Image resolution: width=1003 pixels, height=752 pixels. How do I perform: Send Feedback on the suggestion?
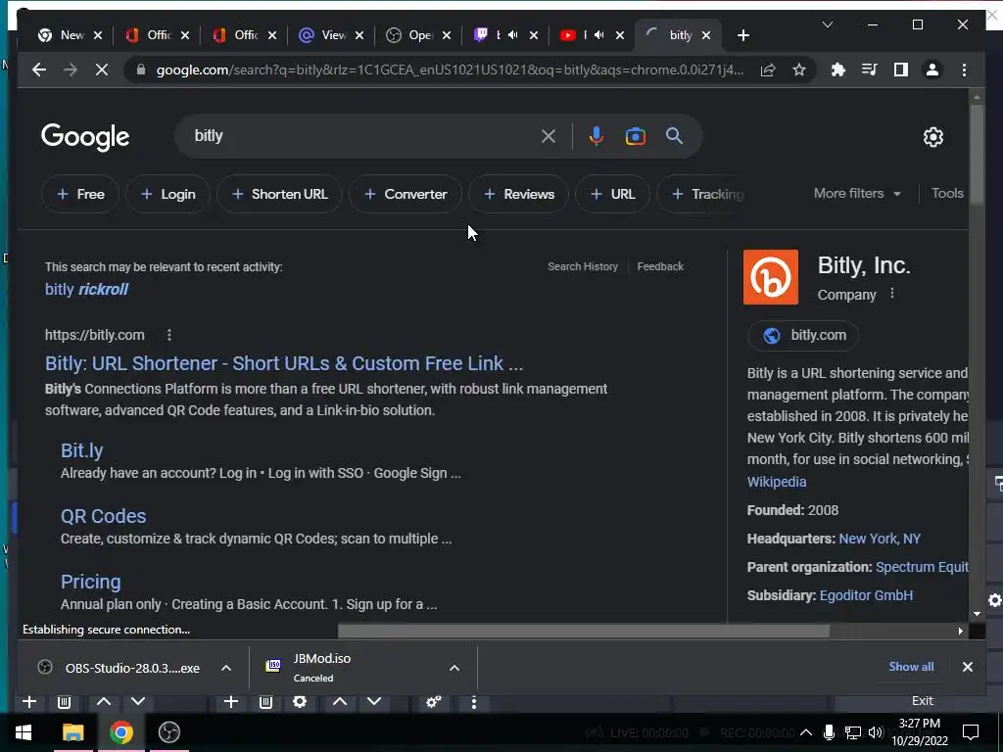pos(660,266)
